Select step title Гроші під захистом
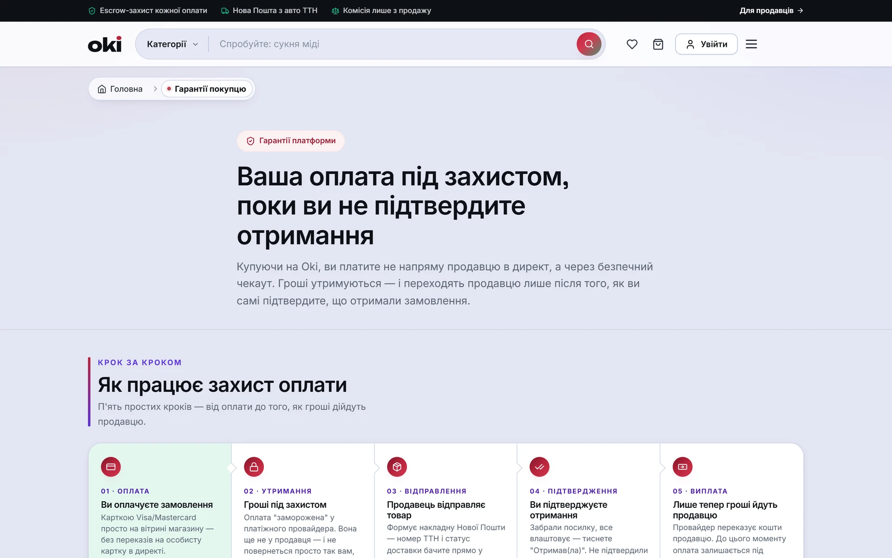The image size is (892, 558). click(285, 505)
